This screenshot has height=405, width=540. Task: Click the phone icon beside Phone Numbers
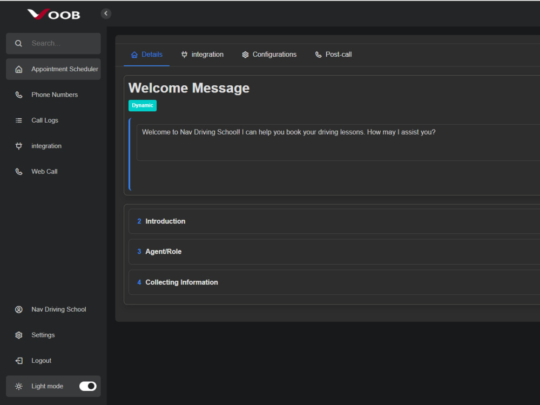[x=18, y=94]
